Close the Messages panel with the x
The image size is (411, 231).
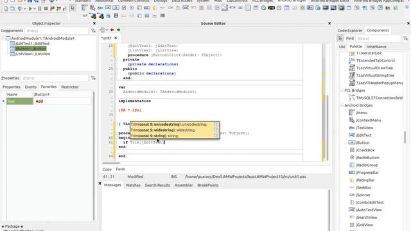click(100, 184)
